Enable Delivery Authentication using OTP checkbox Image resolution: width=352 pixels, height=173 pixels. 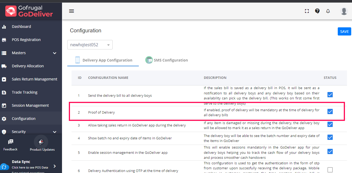point(330,170)
